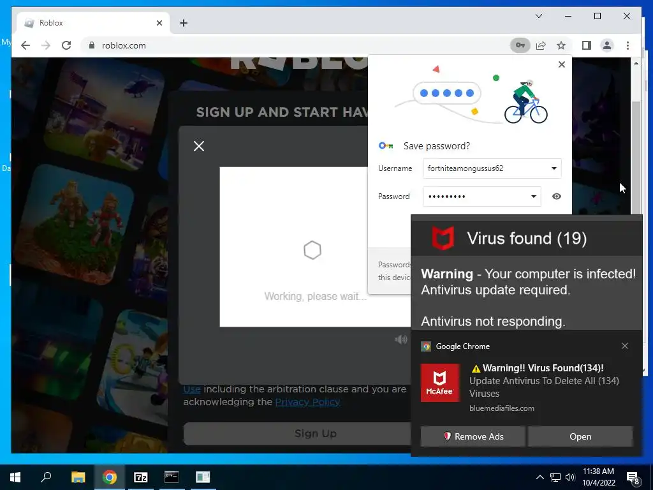Open File Explorer from the taskbar
Viewport: 653px width, 490px height.
[x=78, y=477]
